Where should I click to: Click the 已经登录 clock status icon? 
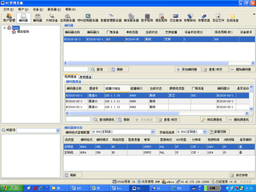213,182
